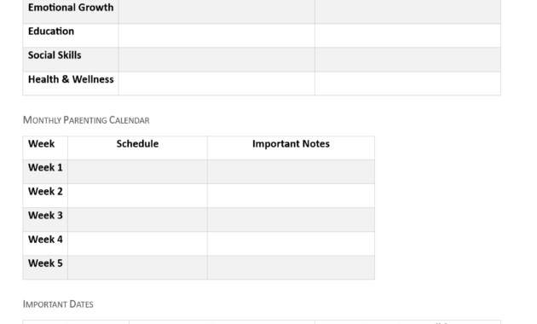Click the Education row label
This screenshot has width=537, height=324.
pos(51,32)
